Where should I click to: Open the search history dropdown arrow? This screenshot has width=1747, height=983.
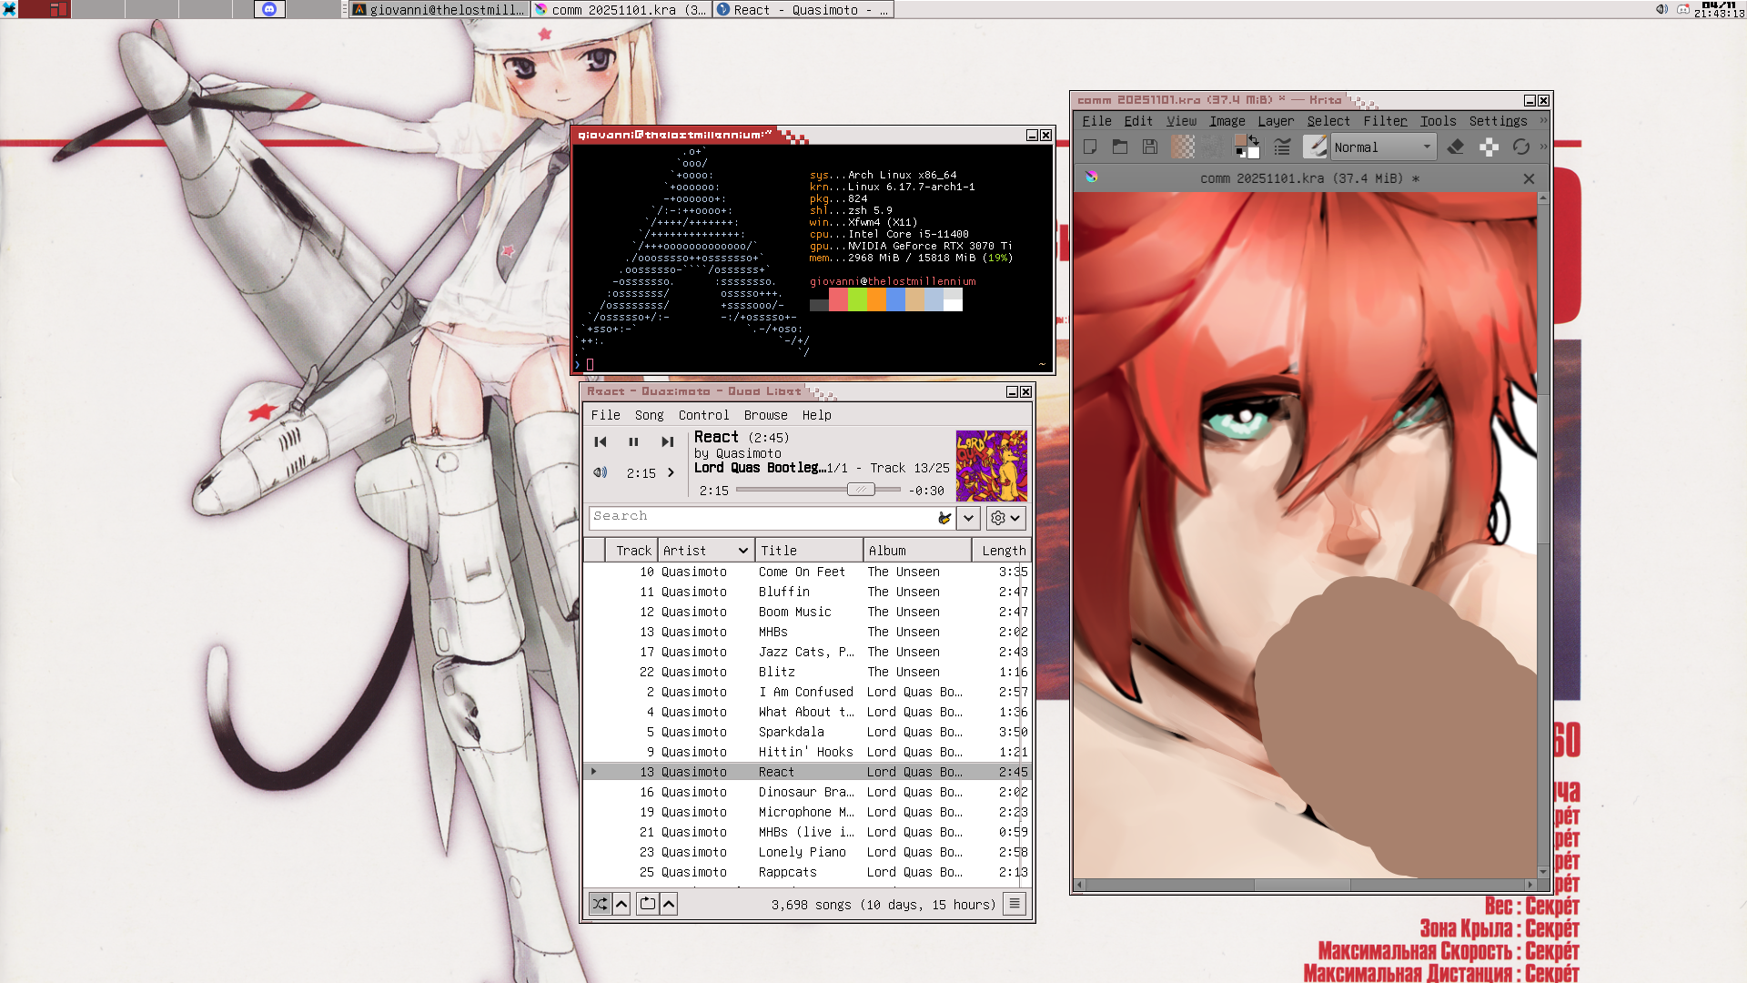pos(968,518)
